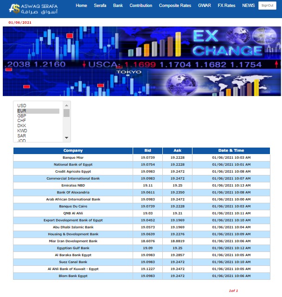Image resolution: width=282 pixels, height=297 pixels.
Task: Select KWD in the currency list
Action: 38,131
